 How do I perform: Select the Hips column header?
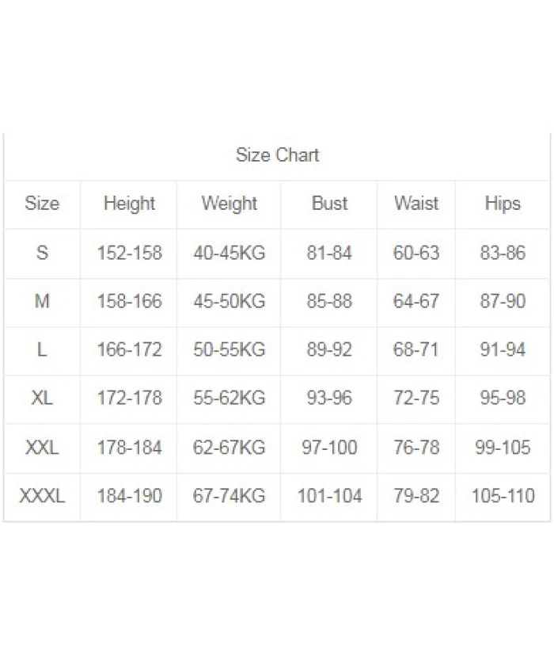[x=503, y=204]
